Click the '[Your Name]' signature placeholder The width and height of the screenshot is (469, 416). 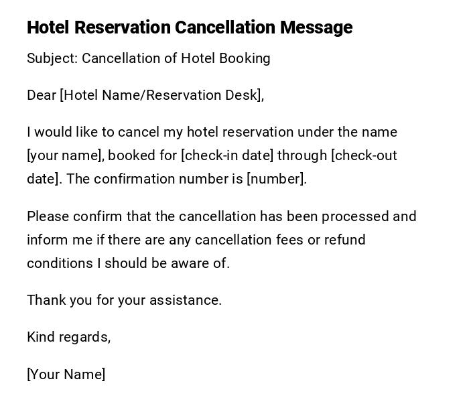66,374
